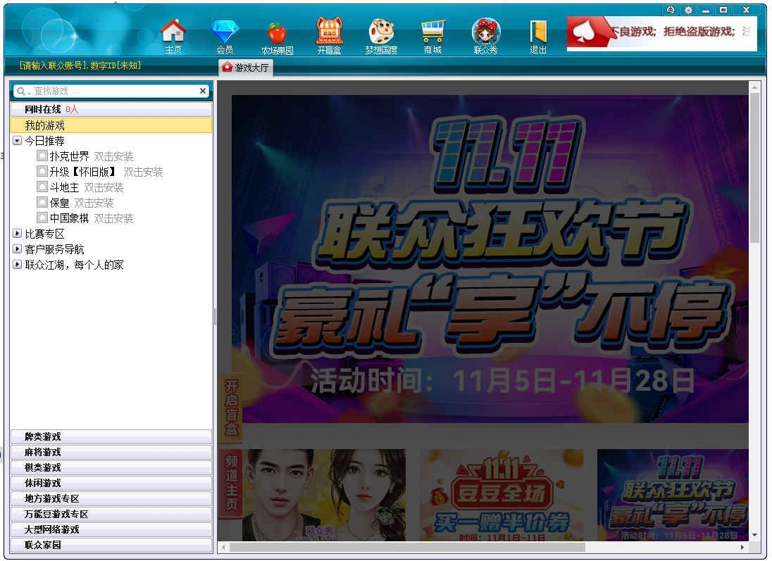
Task: Open 联众家园 category
Action: (x=111, y=545)
